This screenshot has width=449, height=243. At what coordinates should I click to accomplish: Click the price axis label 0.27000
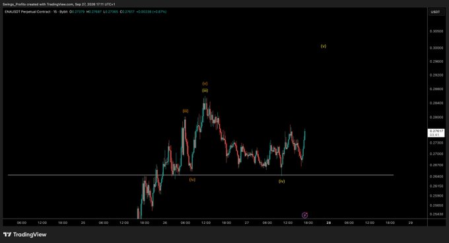click(436, 154)
